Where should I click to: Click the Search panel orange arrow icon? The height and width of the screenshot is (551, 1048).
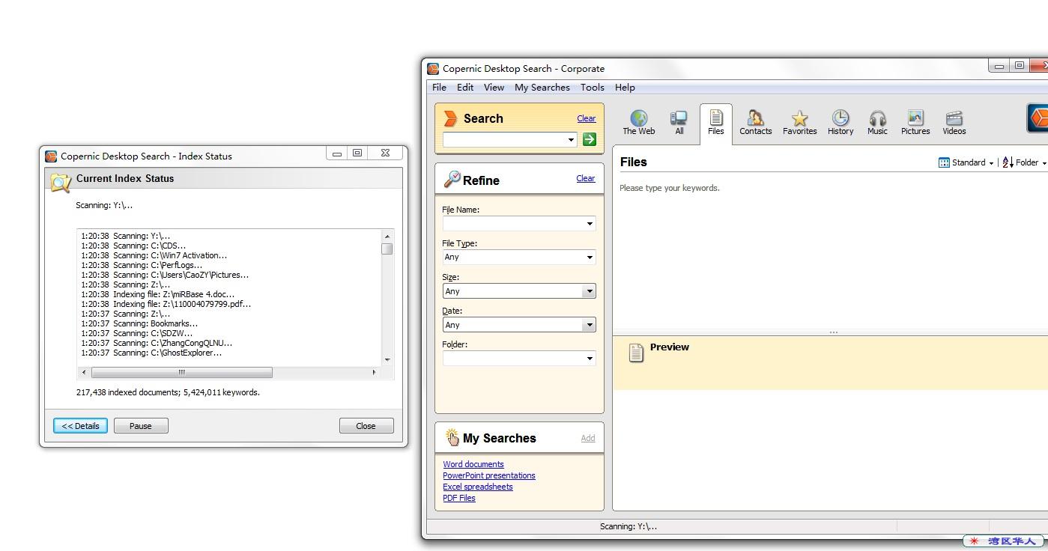click(450, 118)
